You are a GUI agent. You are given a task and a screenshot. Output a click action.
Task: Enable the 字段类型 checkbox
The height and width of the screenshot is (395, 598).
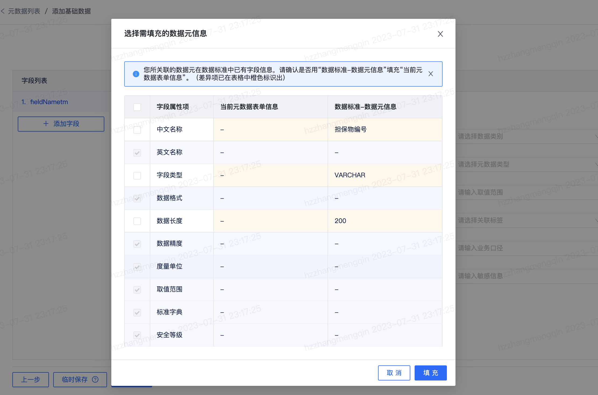click(x=137, y=175)
